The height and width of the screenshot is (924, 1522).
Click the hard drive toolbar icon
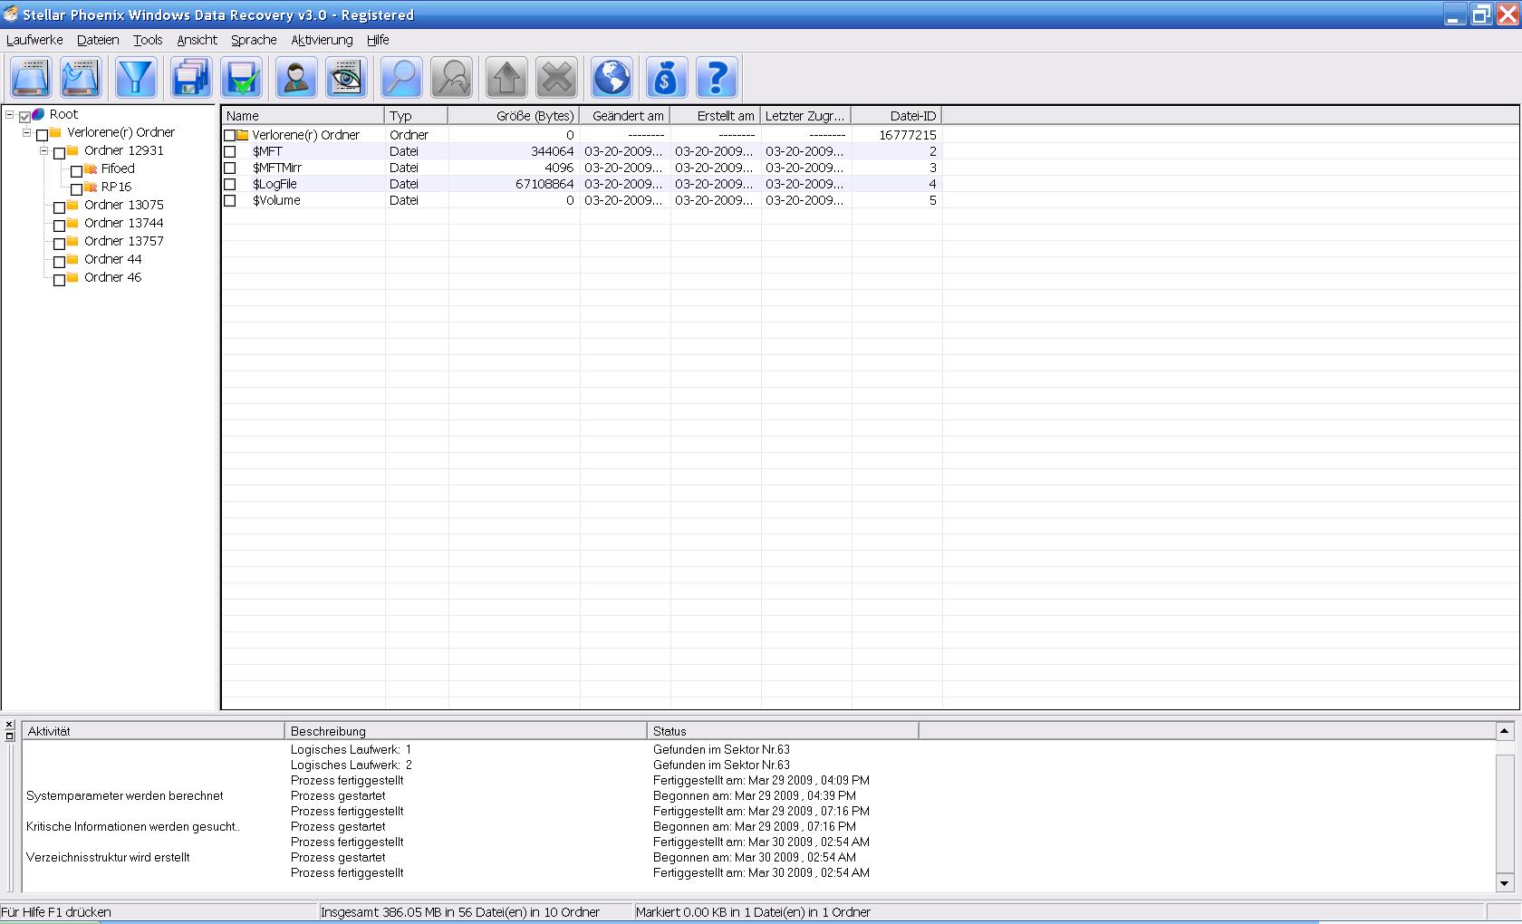click(x=30, y=78)
